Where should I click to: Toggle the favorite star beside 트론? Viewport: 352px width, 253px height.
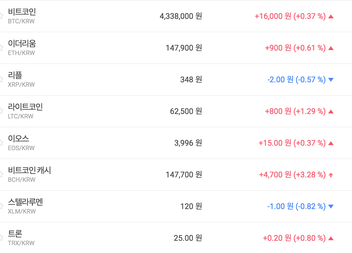click(1, 238)
